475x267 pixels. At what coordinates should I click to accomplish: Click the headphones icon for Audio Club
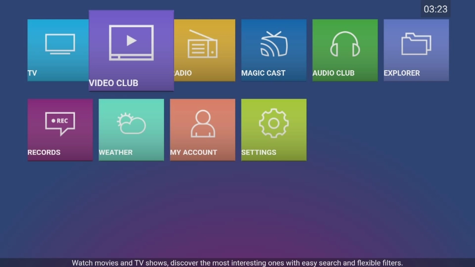click(345, 44)
